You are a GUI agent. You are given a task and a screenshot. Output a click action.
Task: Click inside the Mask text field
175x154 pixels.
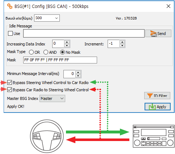pyautogui.click(x=60, y=60)
